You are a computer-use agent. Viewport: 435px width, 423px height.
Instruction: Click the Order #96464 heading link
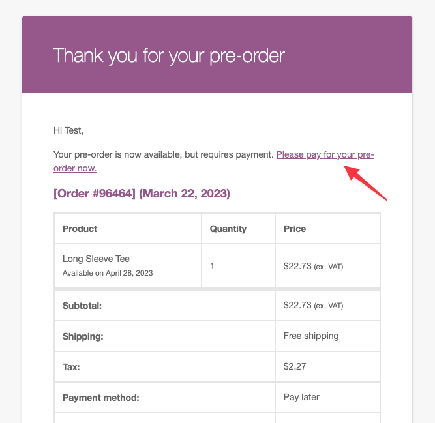pos(142,194)
